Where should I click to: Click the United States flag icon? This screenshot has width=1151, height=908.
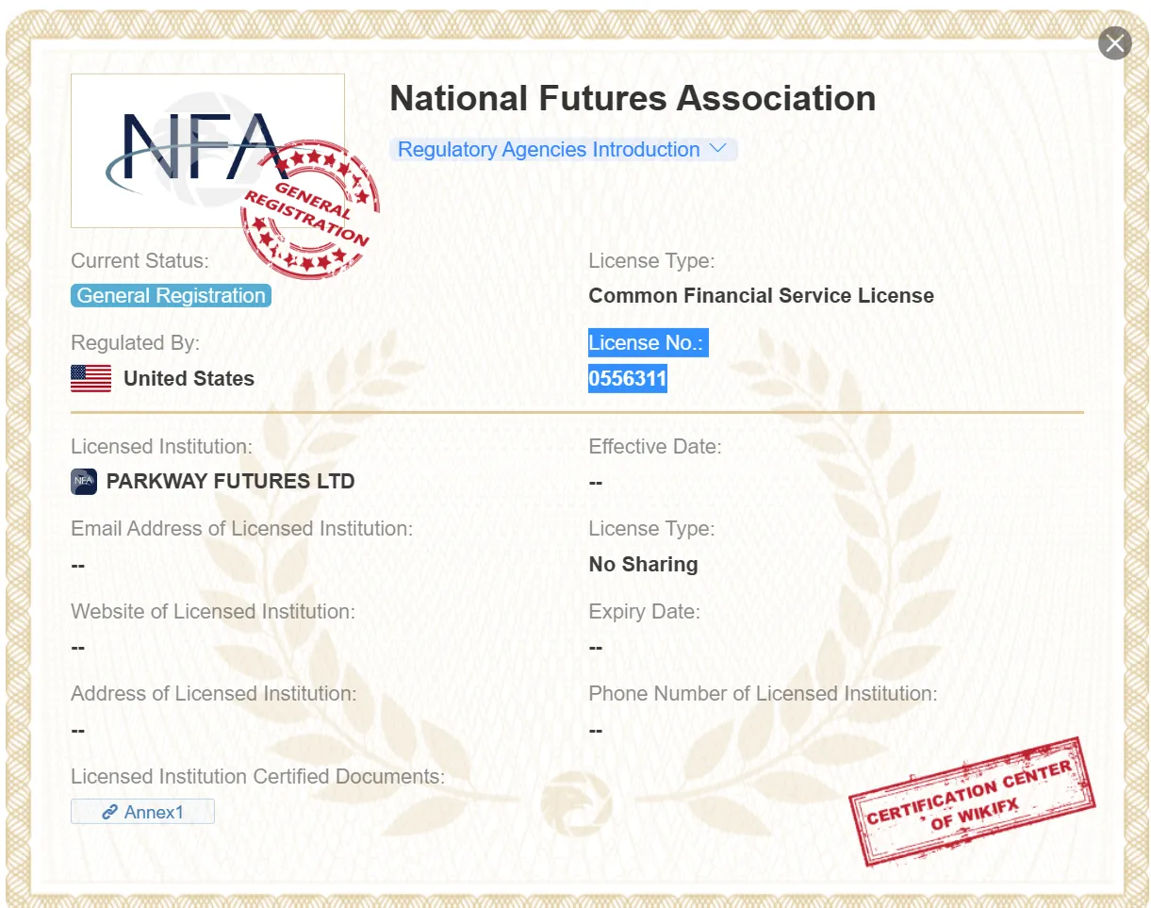pyautogui.click(x=91, y=379)
